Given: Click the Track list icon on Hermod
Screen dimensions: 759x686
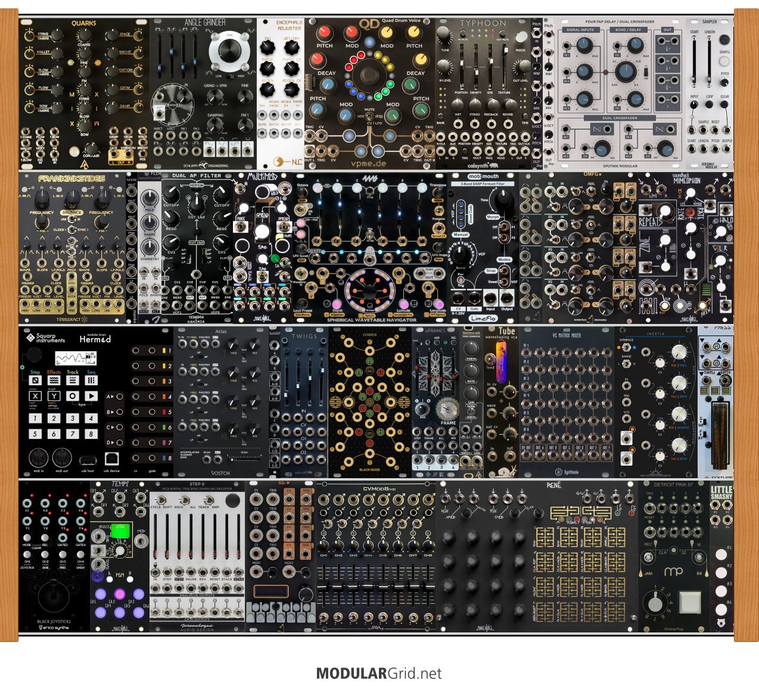Looking at the screenshot, I should tap(73, 381).
